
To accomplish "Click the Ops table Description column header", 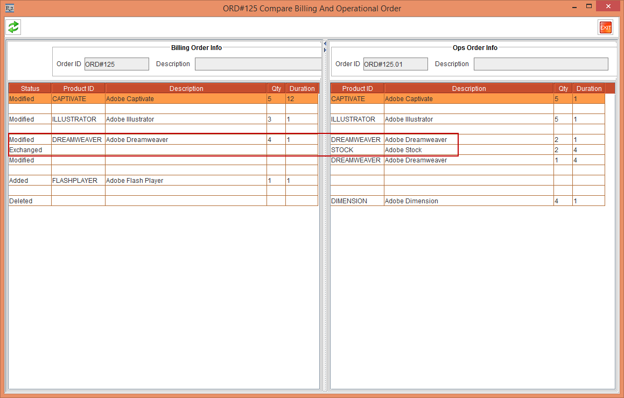I will [468, 89].
